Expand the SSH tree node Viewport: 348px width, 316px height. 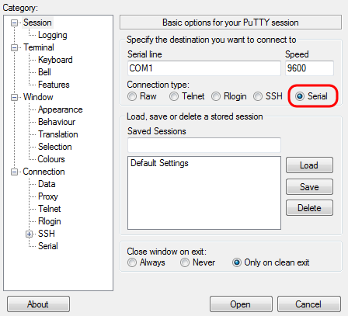(x=29, y=234)
